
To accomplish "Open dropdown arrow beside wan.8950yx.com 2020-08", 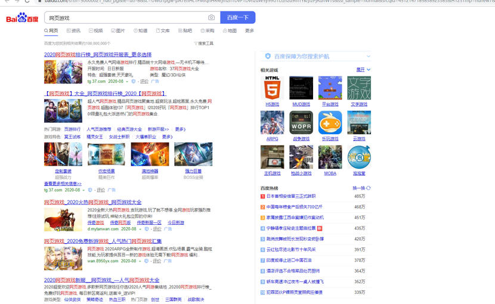I will pyautogui.click(x=140, y=262).
